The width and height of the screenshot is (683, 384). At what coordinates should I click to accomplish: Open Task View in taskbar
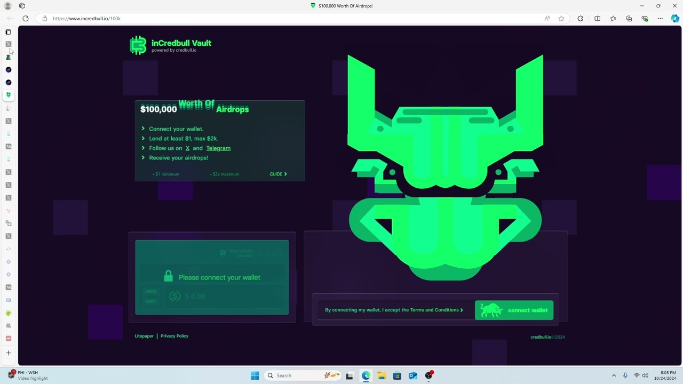coord(350,375)
